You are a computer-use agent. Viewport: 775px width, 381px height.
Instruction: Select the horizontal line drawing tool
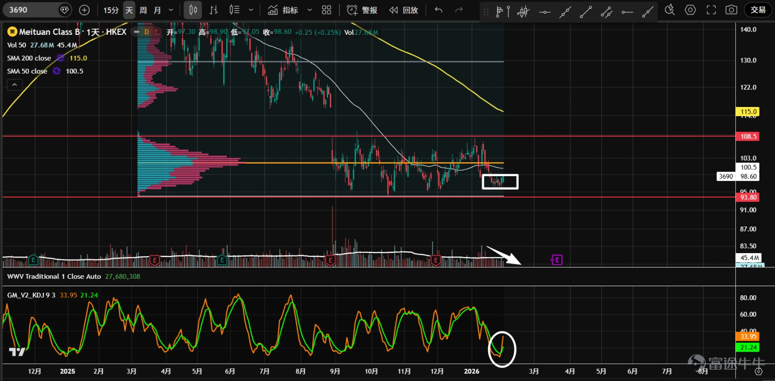(545, 12)
